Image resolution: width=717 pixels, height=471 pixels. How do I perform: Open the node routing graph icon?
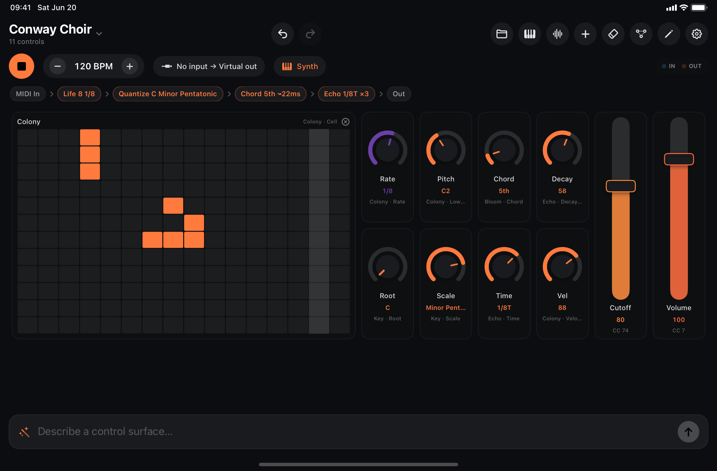(x=641, y=34)
